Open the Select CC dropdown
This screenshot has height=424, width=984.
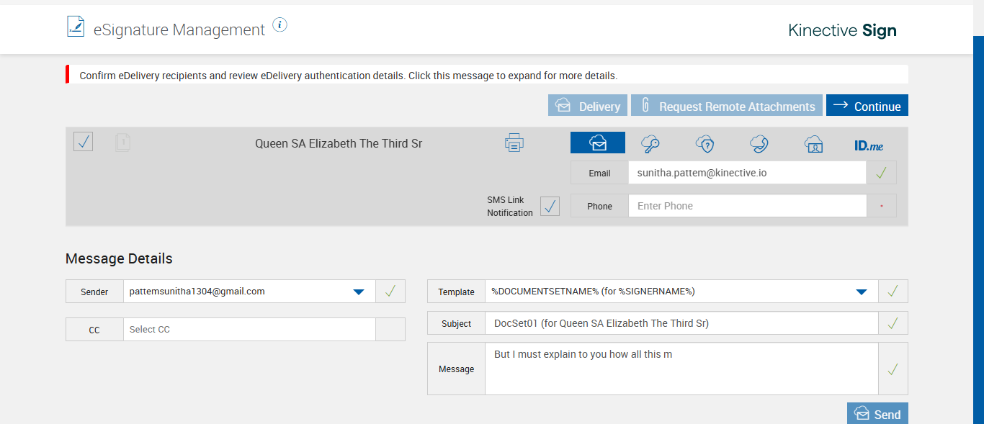[249, 330]
